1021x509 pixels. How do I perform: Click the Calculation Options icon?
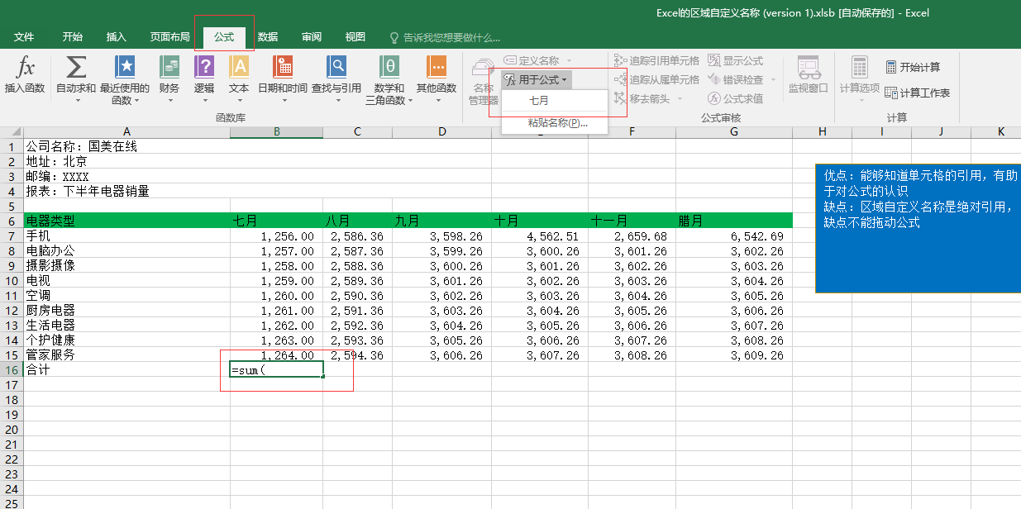click(x=860, y=69)
